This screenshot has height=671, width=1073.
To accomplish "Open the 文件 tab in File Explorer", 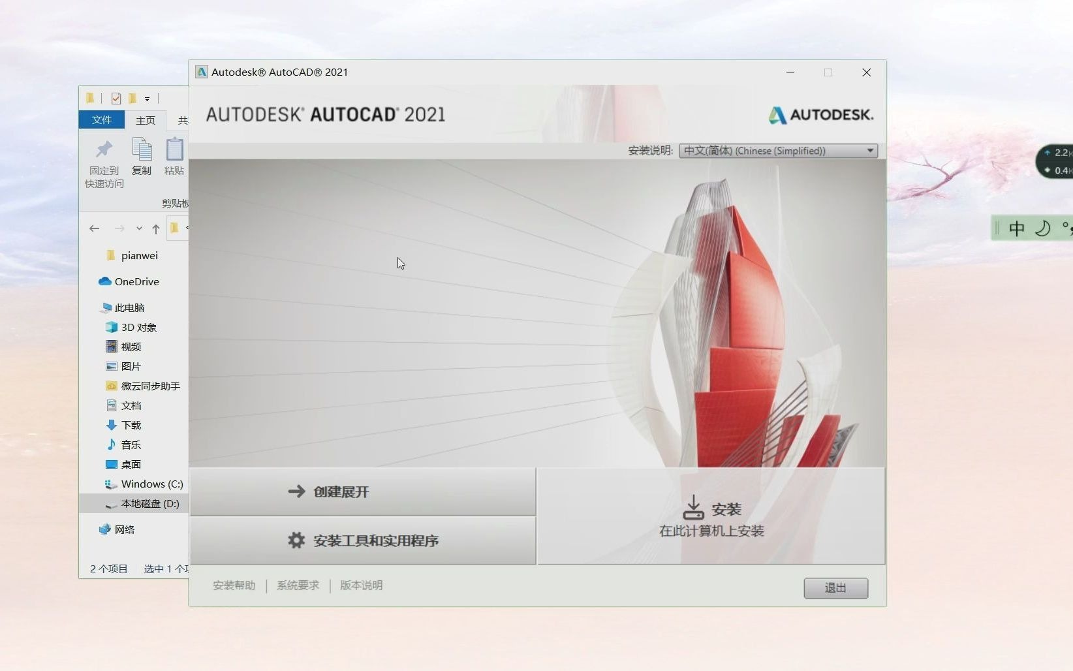I will [x=102, y=119].
